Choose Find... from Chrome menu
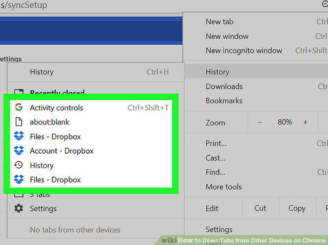Viewport: 328px width, 245px height. tap(256, 172)
